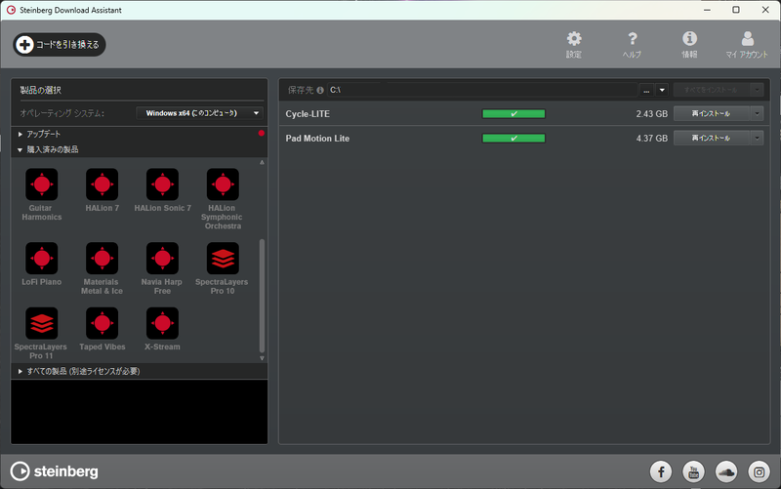781x489 pixels.
Task: Click the 4.37 GB size value
Action: click(x=651, y=139)
